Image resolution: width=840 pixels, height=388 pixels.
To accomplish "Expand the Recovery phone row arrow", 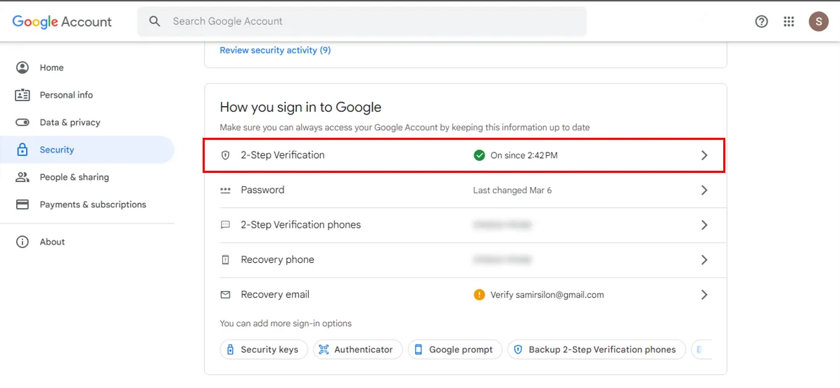I will (x=704, y=260).
